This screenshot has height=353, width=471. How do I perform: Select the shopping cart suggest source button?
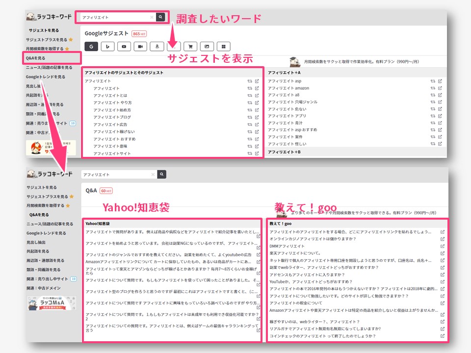coord(190,47)
